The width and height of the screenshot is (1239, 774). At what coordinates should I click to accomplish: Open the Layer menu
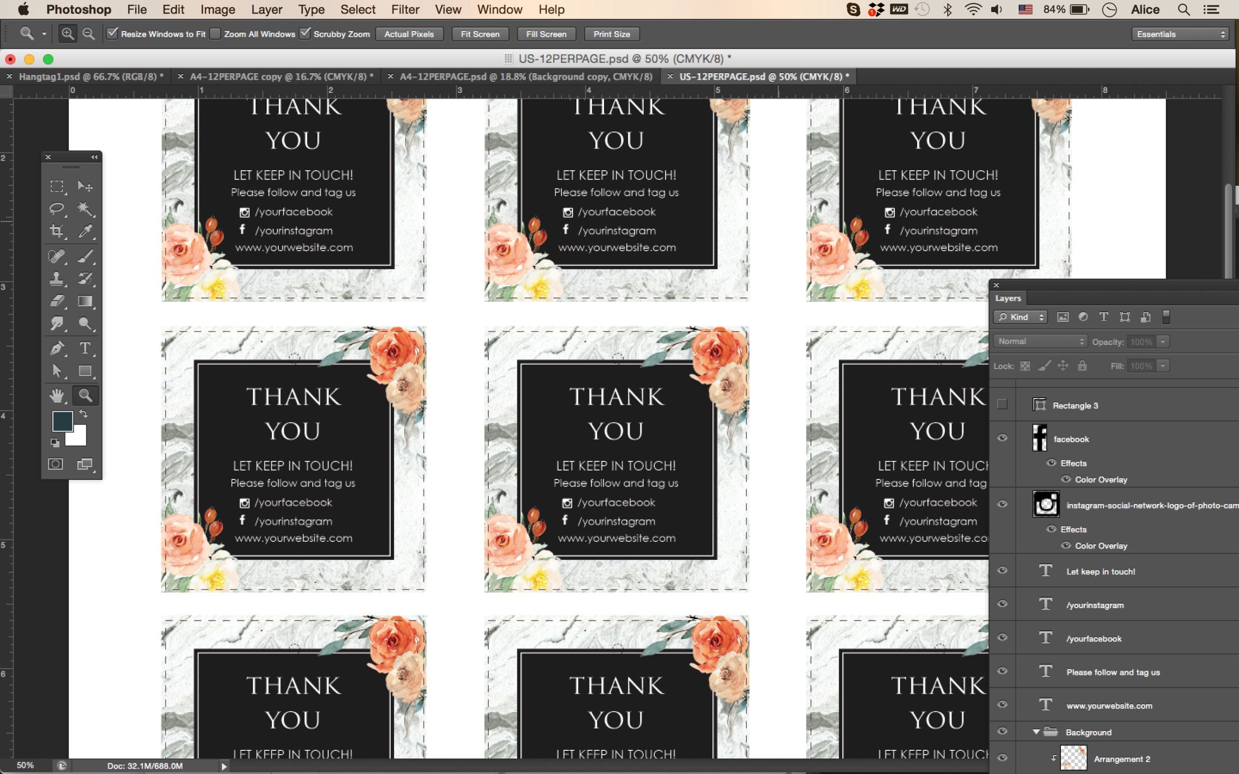(x=267, y=9)
